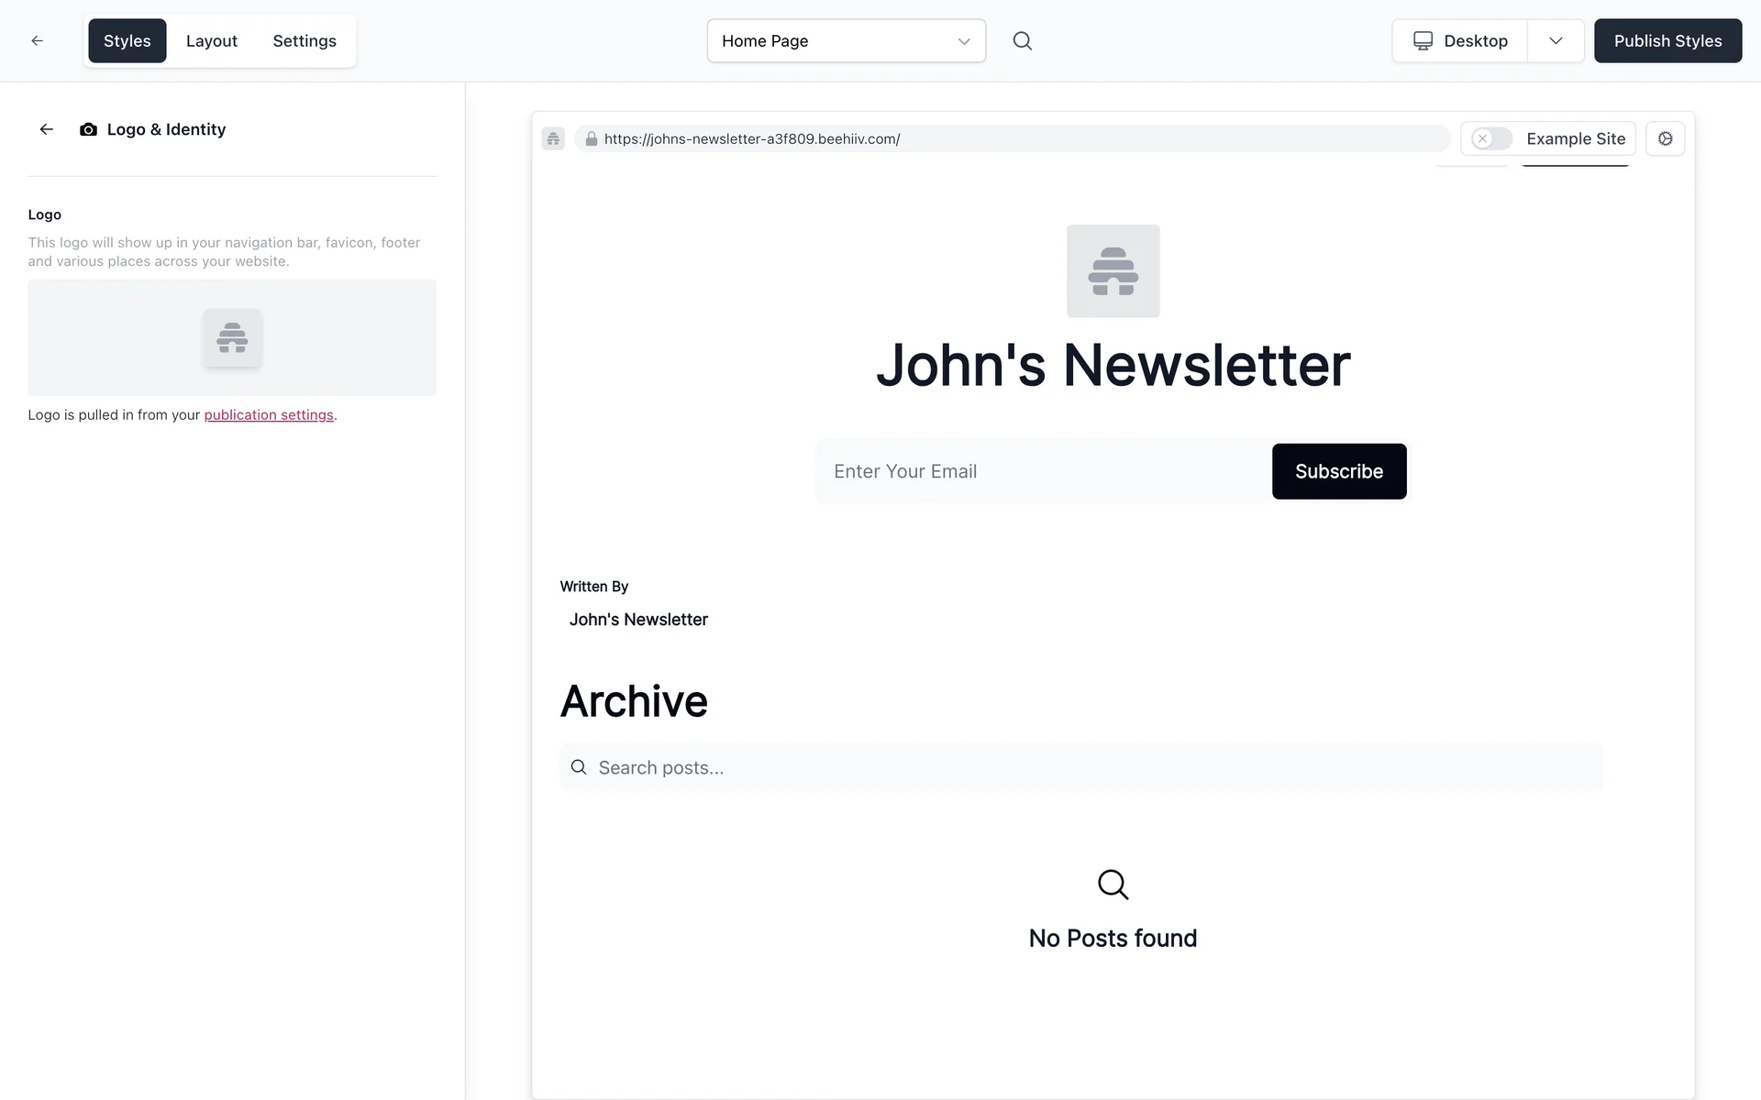The width and height of the screenshot is (1761, 1100).
Task: Click the magnifier icon above No Posts found
Action: (1113, 885)
